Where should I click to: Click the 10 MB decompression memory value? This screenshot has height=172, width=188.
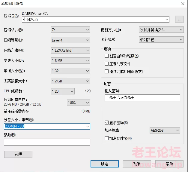click(x=85, y=111)
